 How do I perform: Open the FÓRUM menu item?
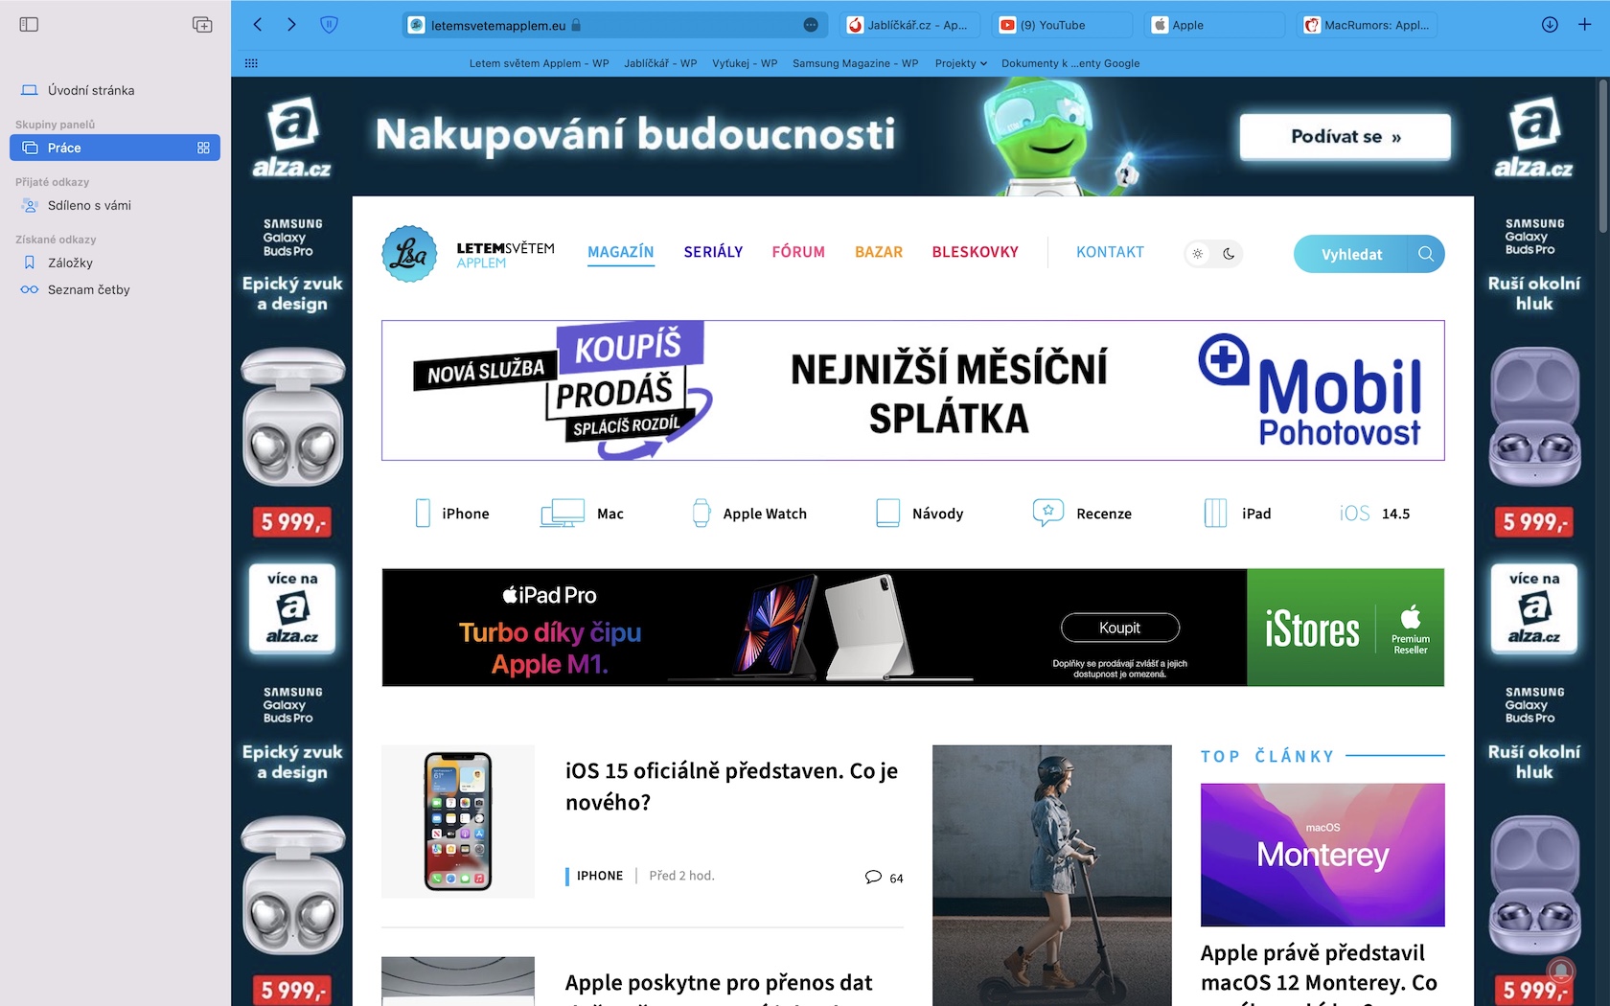[x=798, y=252]
